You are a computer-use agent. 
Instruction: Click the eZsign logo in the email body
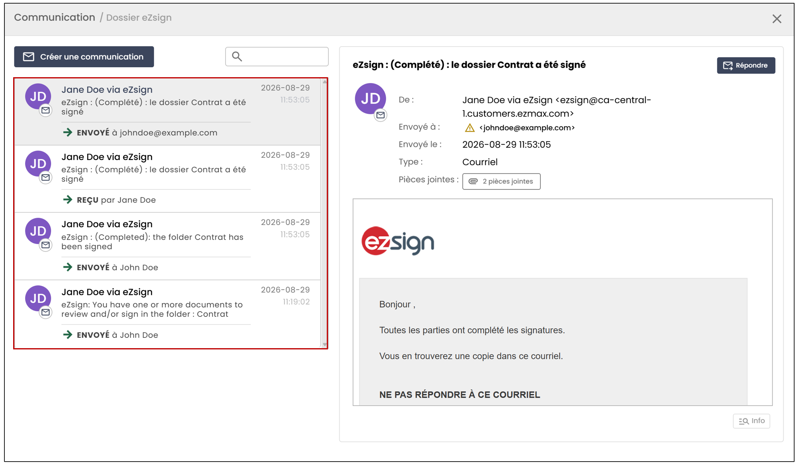point(398,241)
